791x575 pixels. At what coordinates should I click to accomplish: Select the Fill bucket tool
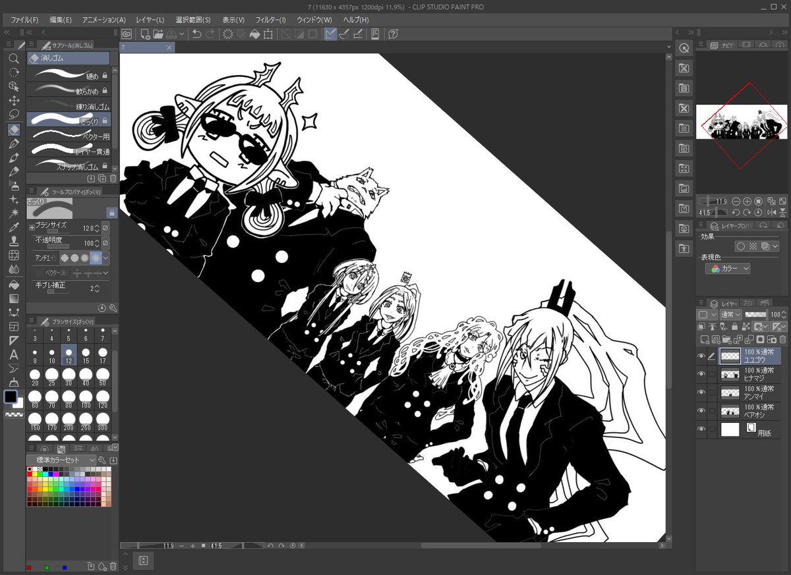coord(13,284)
